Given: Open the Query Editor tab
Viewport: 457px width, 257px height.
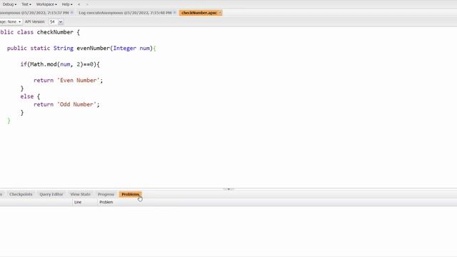Looking at the screenshot, I should (51, 194).
